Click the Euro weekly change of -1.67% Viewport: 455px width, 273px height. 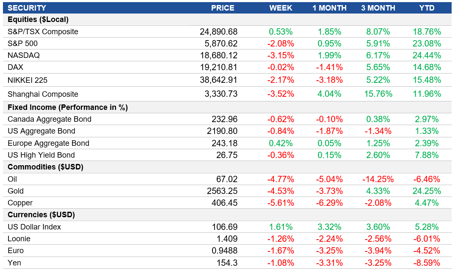(282, 250)
